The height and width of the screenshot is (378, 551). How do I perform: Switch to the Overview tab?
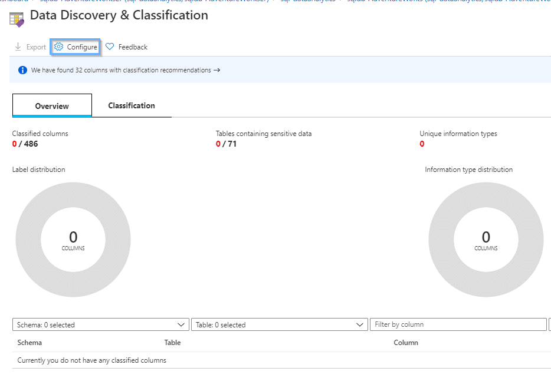52,105
